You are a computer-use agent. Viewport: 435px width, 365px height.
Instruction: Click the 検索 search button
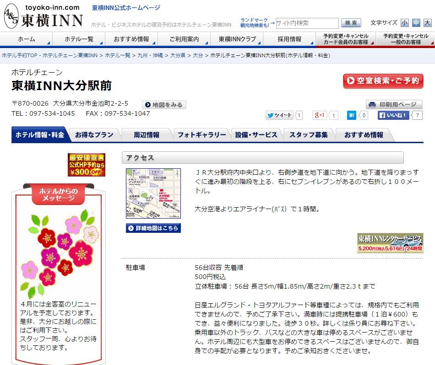tap(351, 23)
